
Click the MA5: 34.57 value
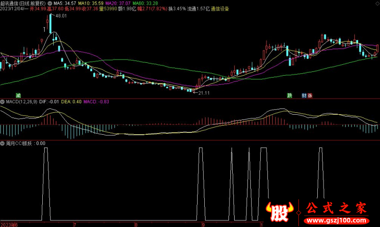pyautogui.click(x=65, y=3)
